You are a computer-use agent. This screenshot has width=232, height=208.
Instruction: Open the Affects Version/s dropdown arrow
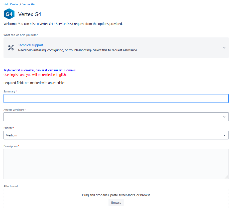tap(224, 117)
